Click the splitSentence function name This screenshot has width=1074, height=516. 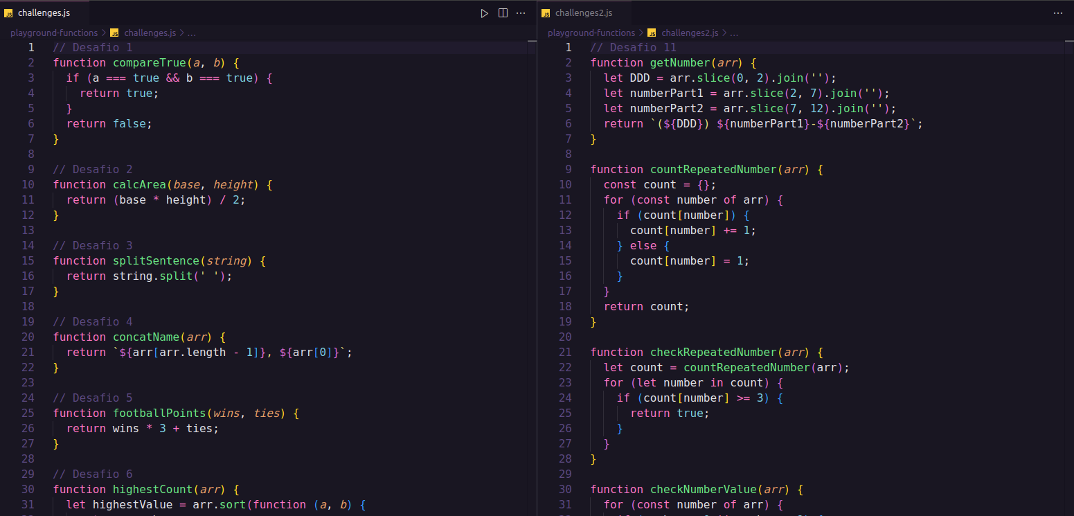click(x=156, y=260)
